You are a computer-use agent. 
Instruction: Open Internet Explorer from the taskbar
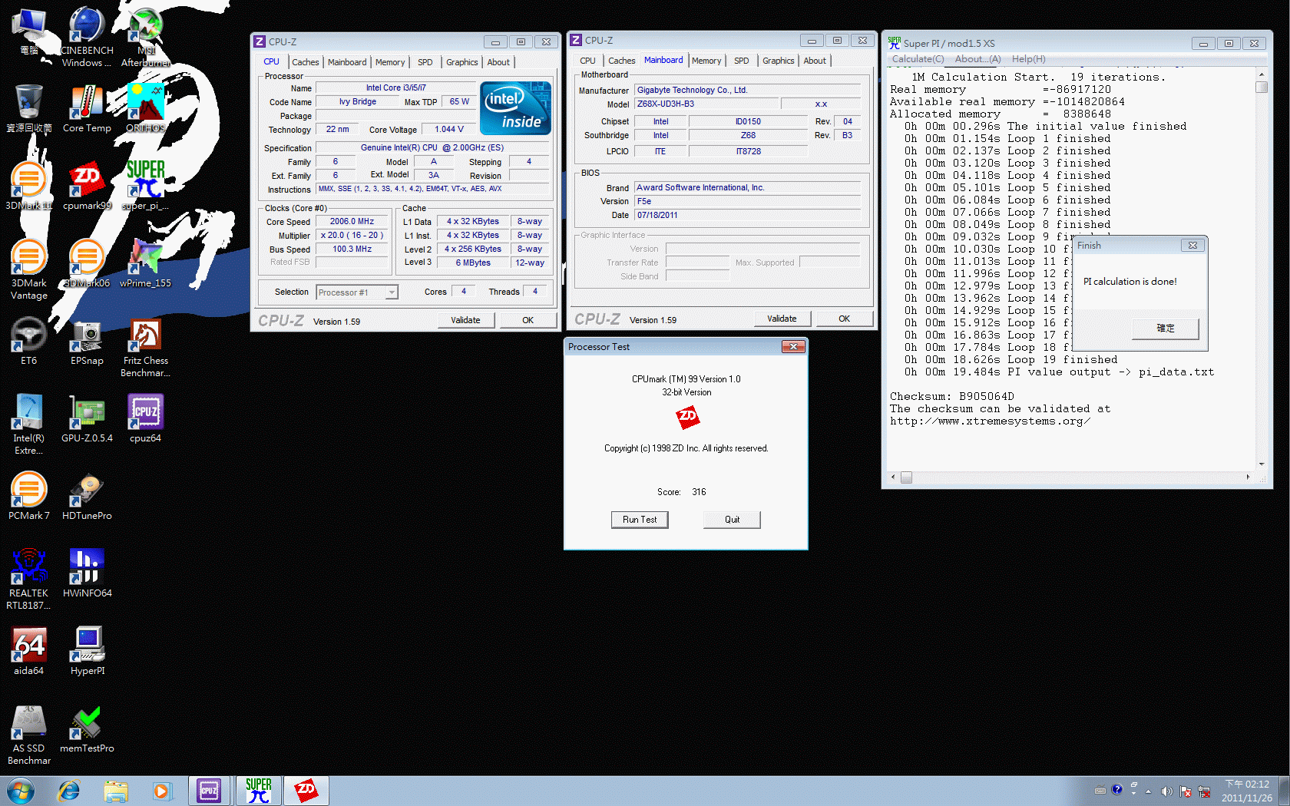point(69,790)
